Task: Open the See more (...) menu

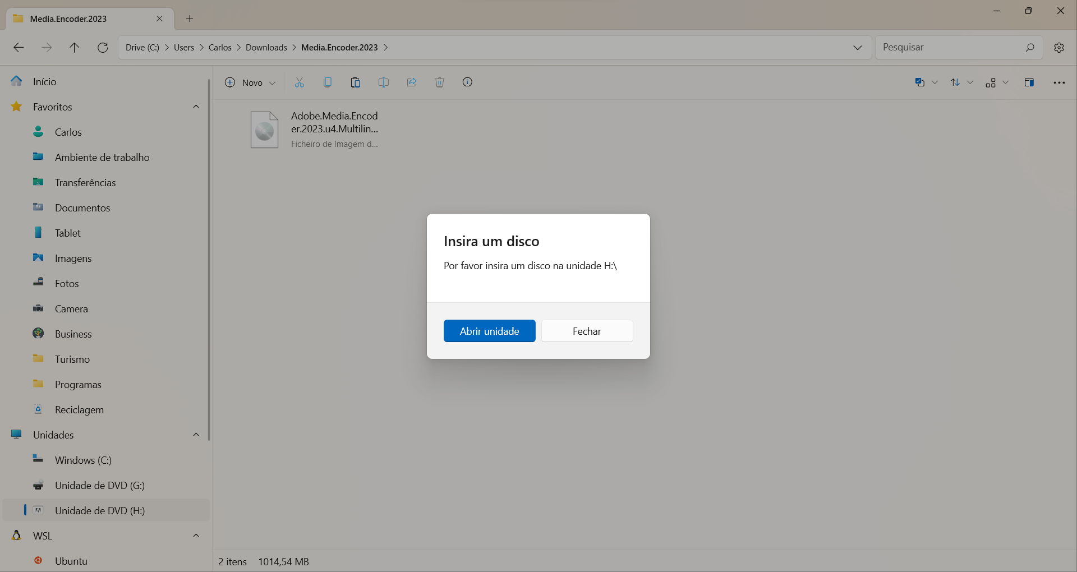Action: pyautogui.click(x=1059, y=82)
